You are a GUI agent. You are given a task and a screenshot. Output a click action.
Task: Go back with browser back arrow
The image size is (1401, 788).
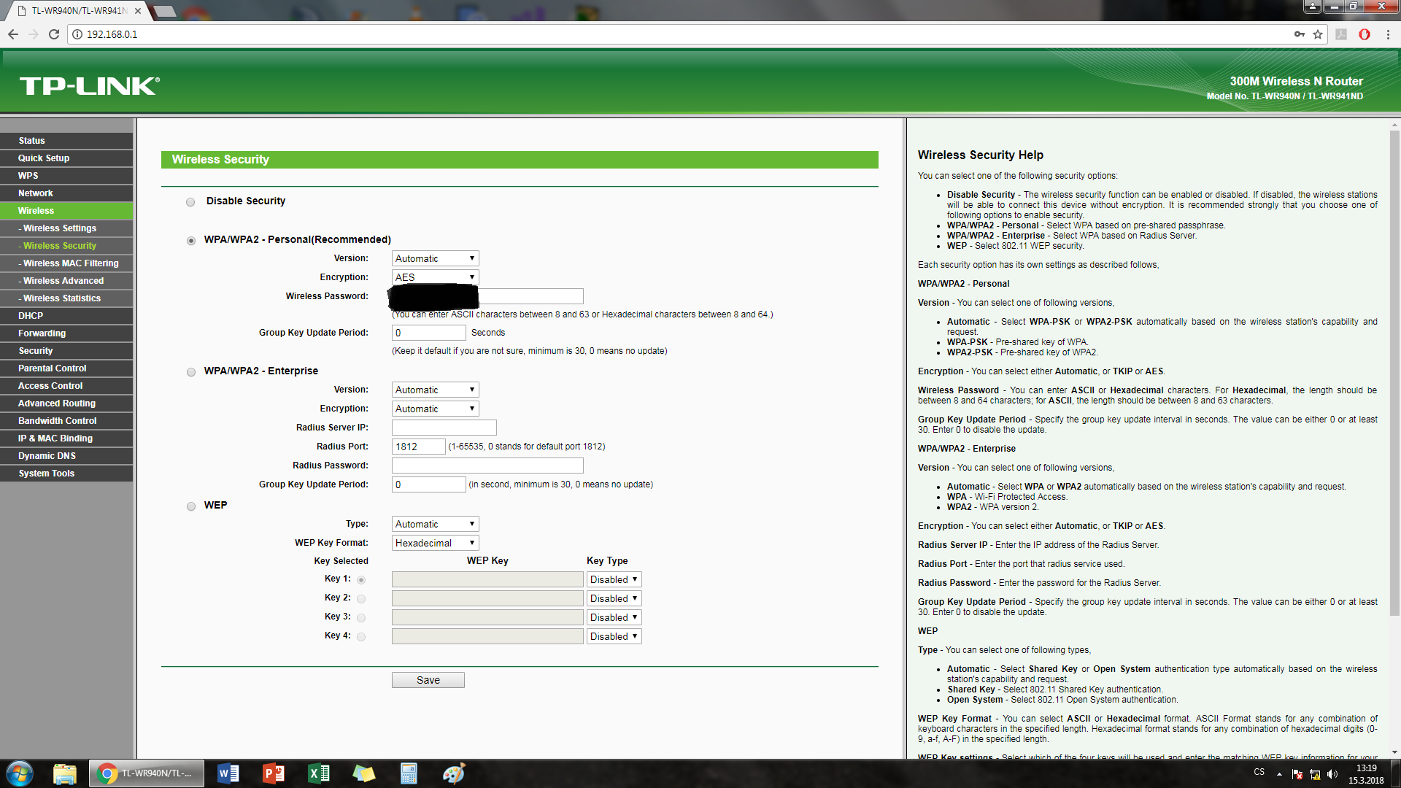pyautogui.click(x=13, y=34)
